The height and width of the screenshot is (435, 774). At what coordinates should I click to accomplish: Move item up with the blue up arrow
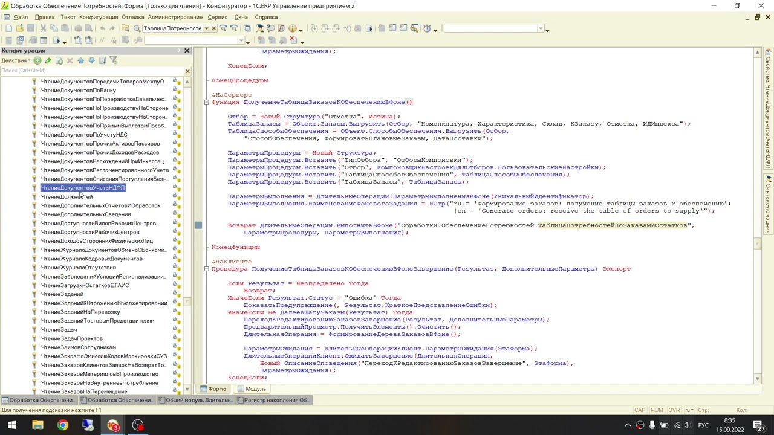pyautogui.click(x=81, y=60)
